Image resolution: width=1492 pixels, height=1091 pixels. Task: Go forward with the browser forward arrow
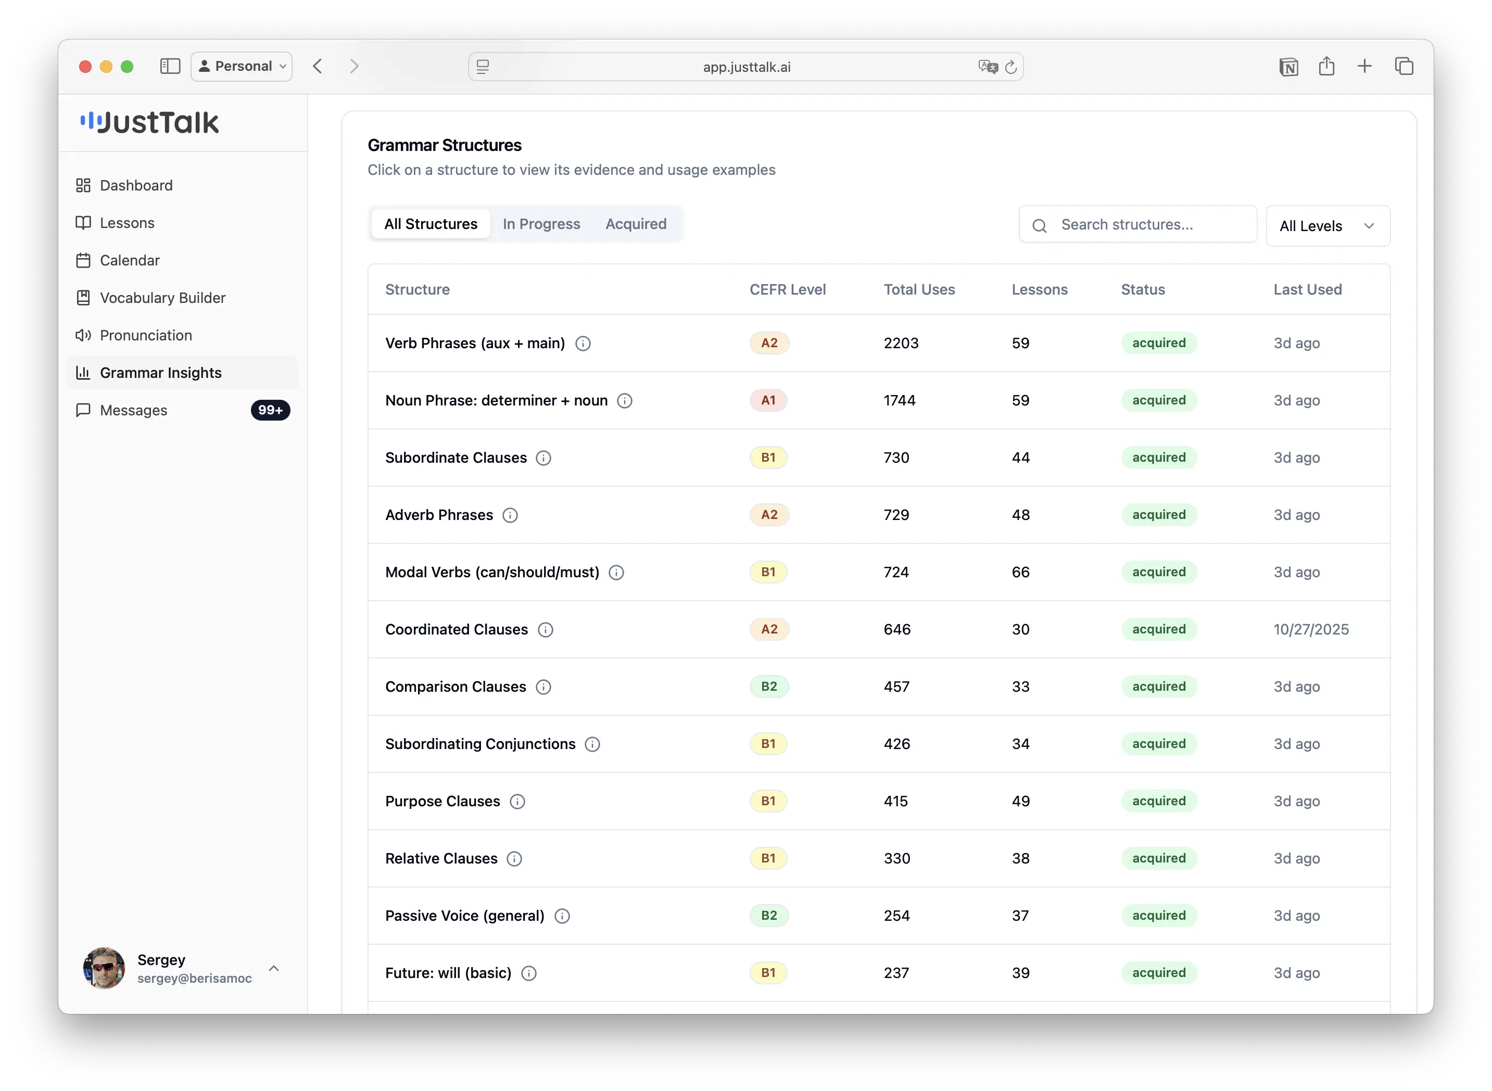(354, 66)
